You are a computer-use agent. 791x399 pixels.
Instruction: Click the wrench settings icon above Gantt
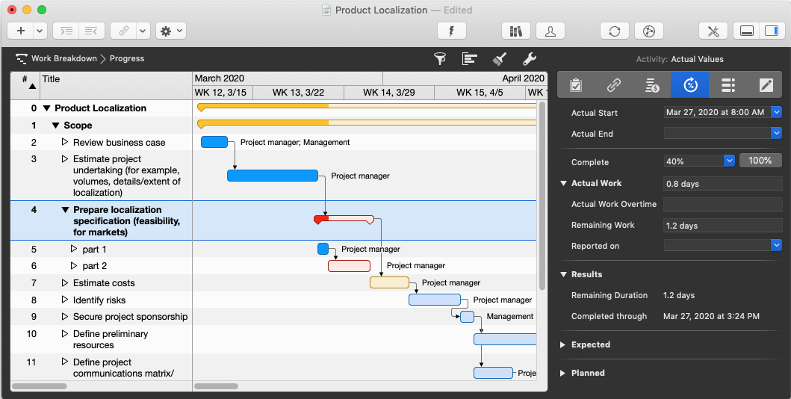click(x=529, y=59)
